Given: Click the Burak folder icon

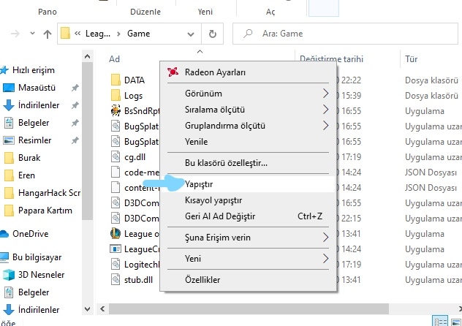Looking at the screenshot, I should 9,158.
